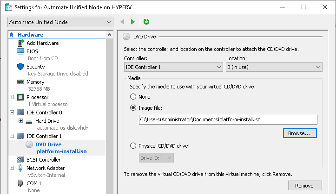Select the None media radio button
The image size is (336, 194).
133,97
